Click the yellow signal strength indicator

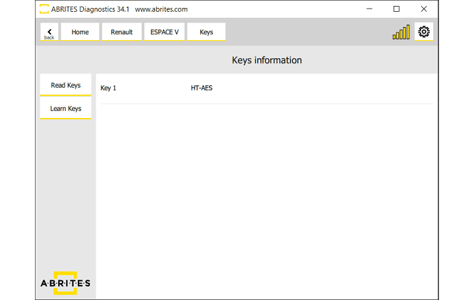pyautogui.click(x=401, y=32)
